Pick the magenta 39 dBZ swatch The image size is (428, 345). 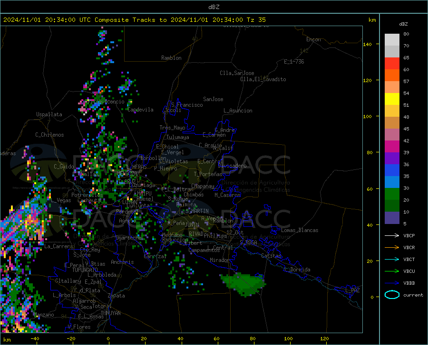click(392, 147)
